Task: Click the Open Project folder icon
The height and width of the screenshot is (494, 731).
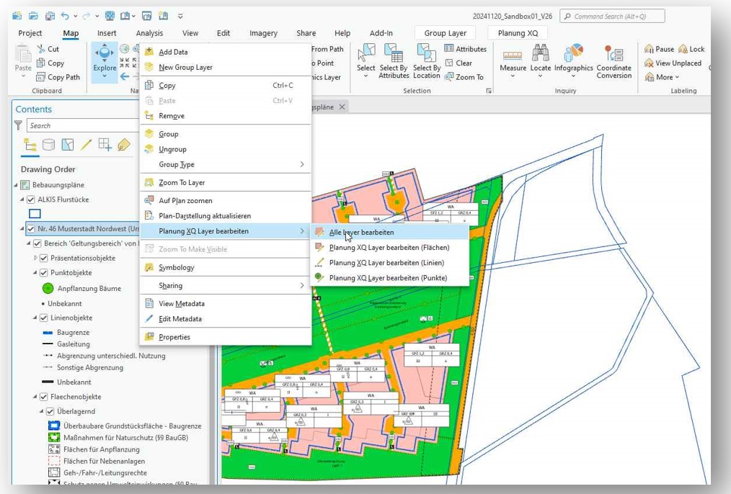Action: (33, 17)
